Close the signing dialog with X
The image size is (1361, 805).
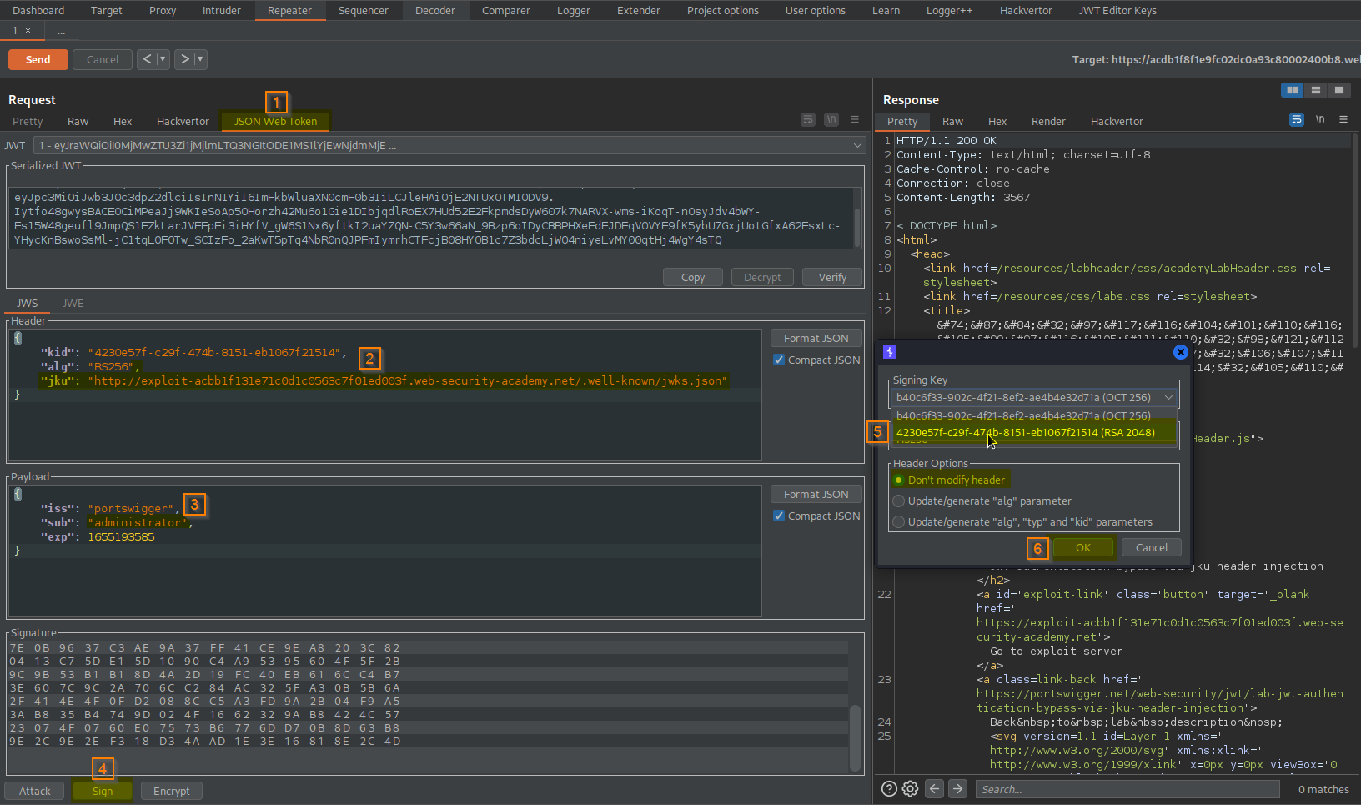[x=1181, y=352]
